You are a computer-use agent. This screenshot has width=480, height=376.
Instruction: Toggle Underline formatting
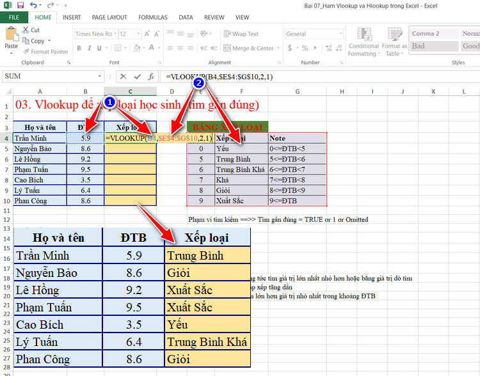[x=99, y=48]
